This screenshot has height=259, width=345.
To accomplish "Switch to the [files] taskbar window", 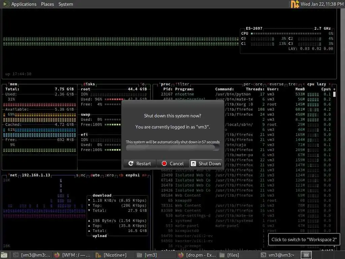I will click(229, 255).
